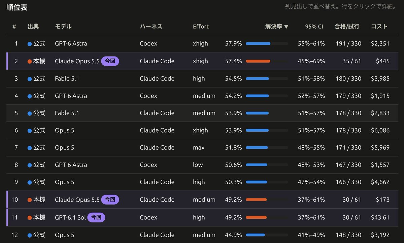Click the 今回 badge beside GPT-6.1 Sol
The width and height of the screenshot is (404, 243).
coord(96,217)
